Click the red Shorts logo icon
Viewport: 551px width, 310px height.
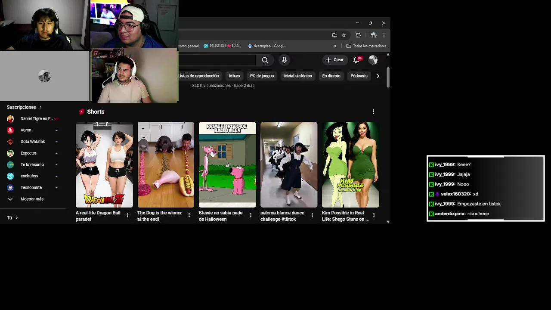point(81,112)
